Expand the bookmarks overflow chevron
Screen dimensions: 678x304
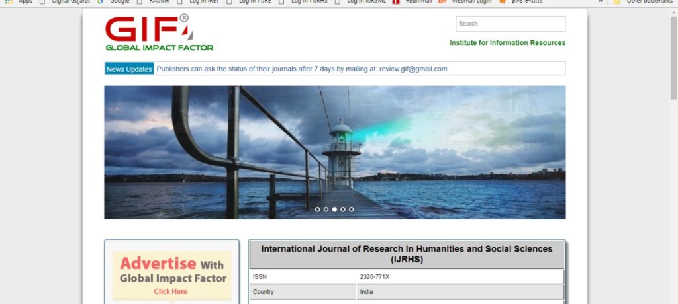(601, 2)
